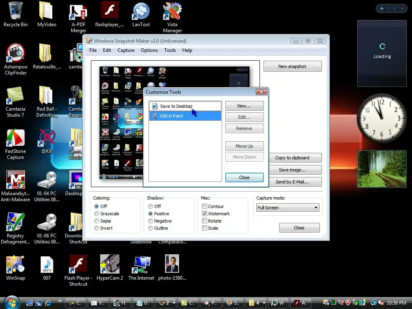Launch Registry Defragmentation shortcut
Viewport: 412px width, 309px height.
[x=16, y=229]
